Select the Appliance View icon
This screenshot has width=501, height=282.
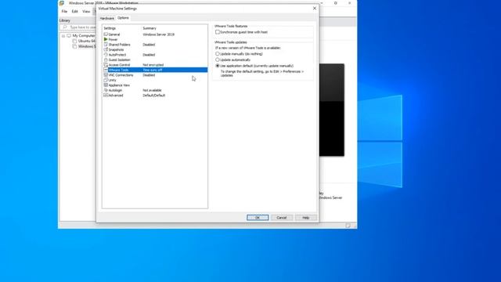106,85
